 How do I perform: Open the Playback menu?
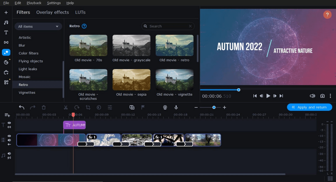(x=34, y=3)
